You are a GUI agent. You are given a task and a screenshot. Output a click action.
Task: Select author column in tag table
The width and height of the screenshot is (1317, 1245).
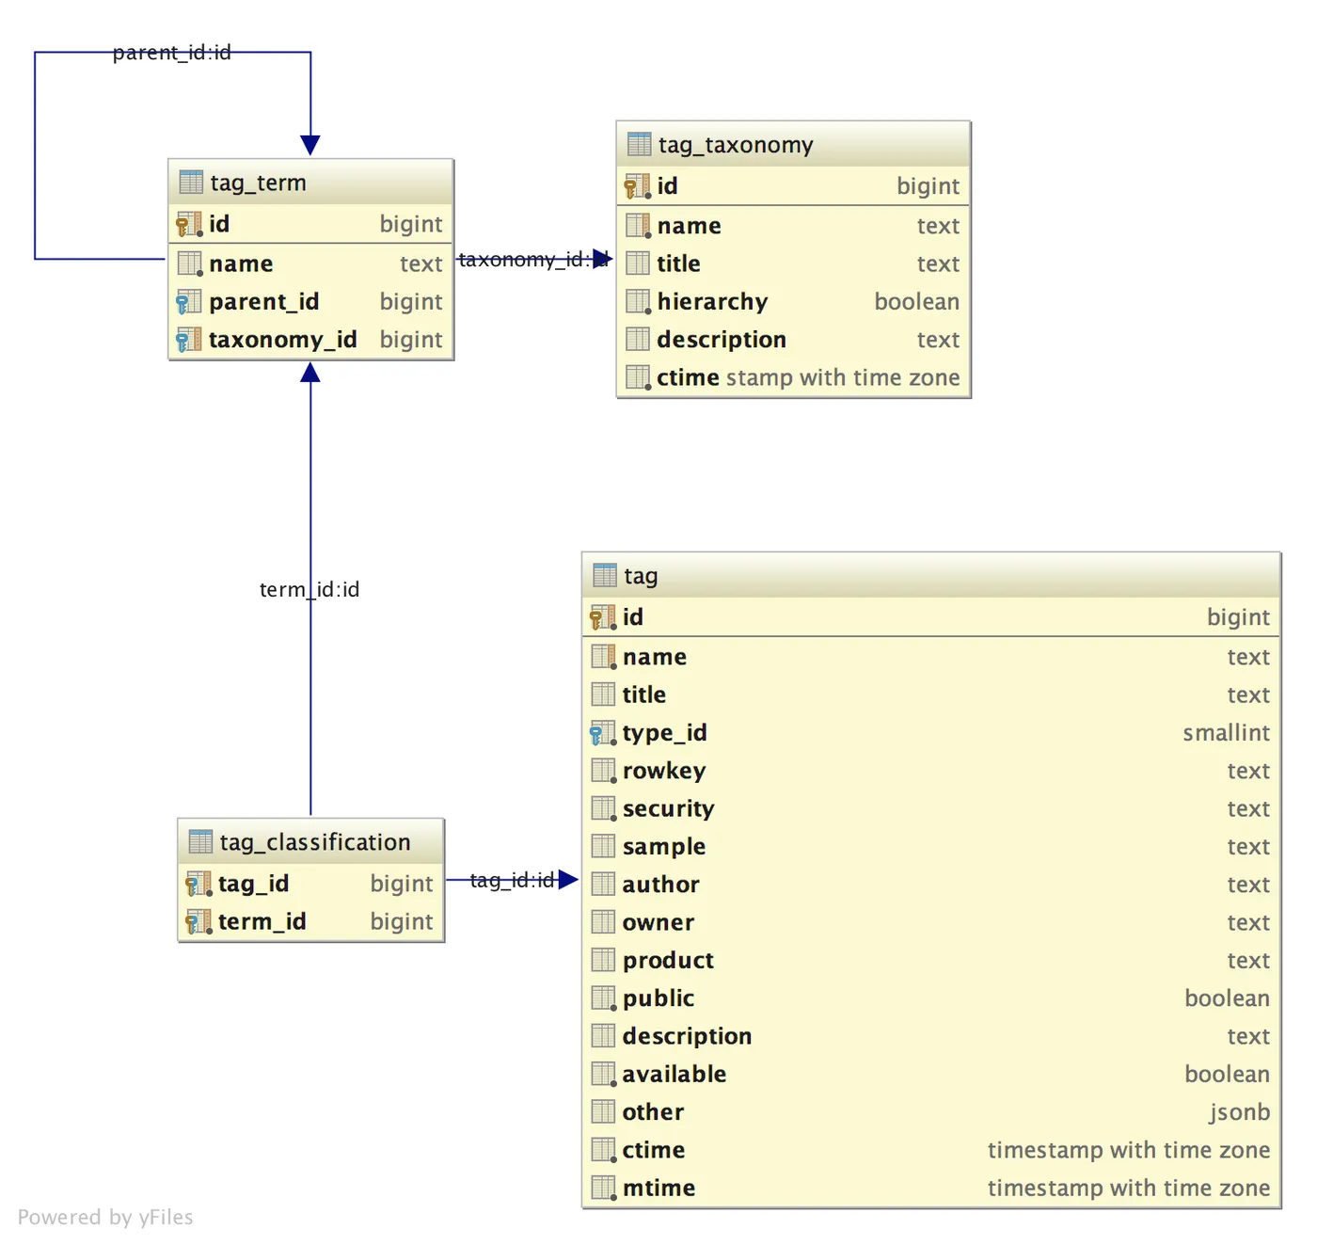[931, 884]
